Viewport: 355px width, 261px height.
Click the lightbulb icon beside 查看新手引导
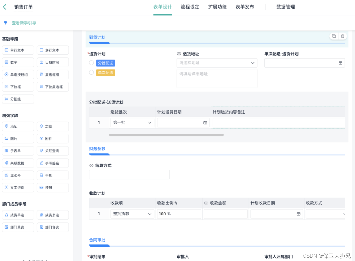coord(5,23)
